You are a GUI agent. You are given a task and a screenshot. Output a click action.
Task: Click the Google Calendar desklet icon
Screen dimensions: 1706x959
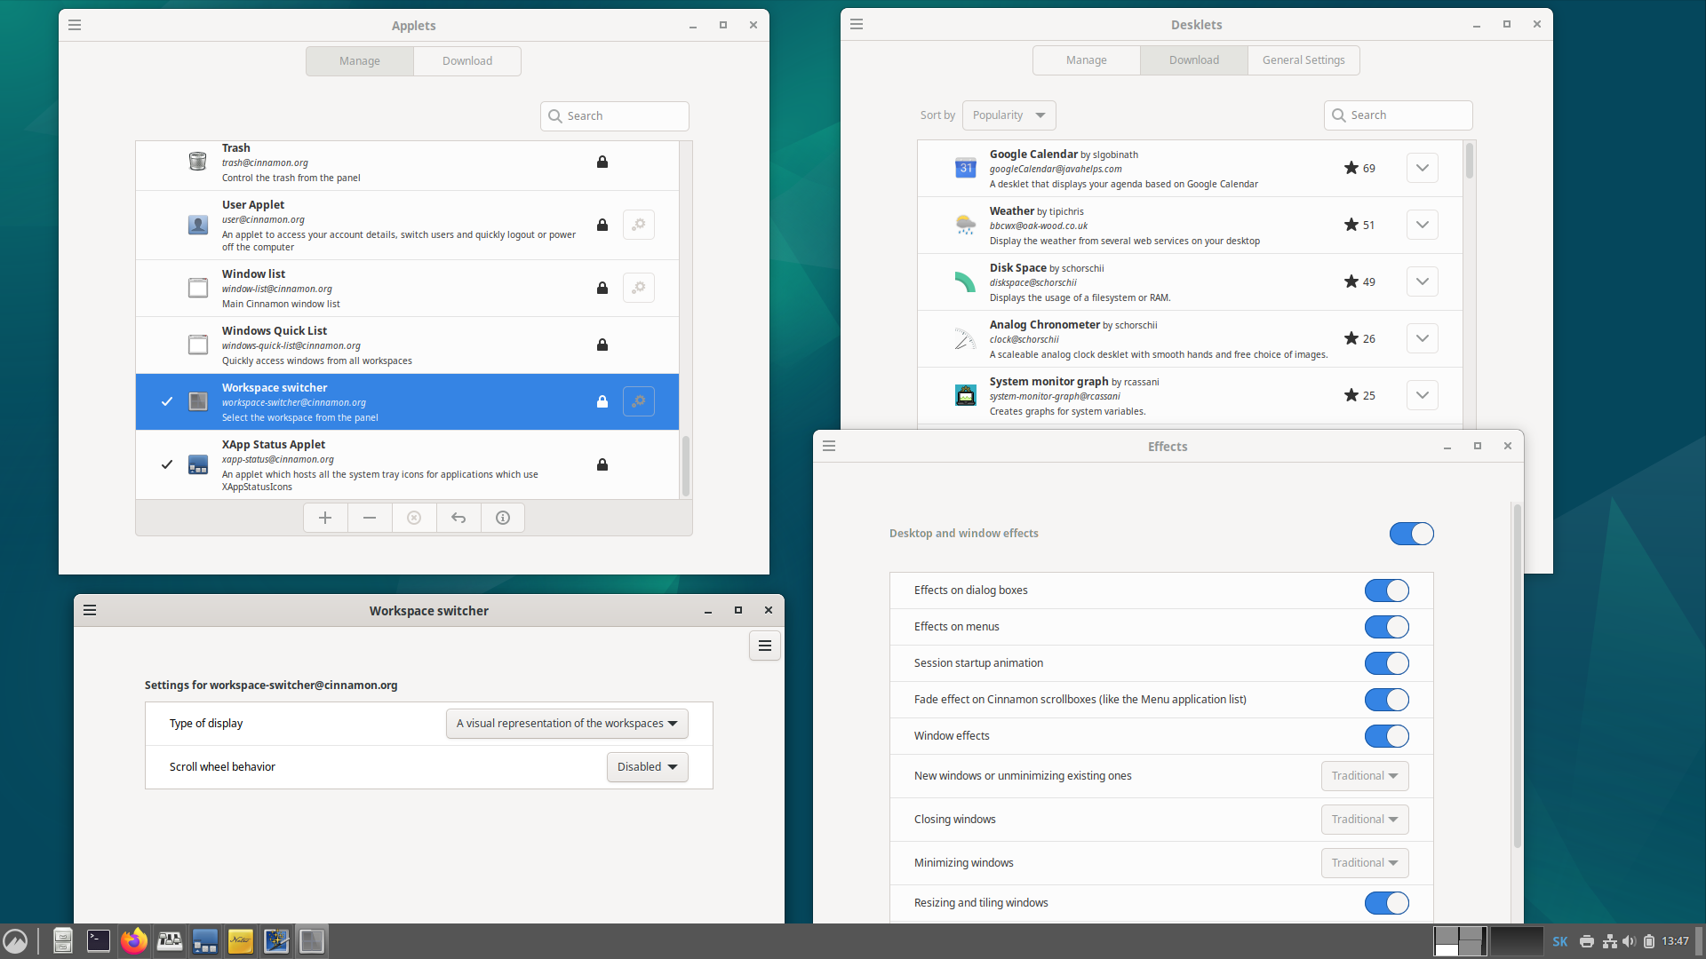[x=966, y=168]
